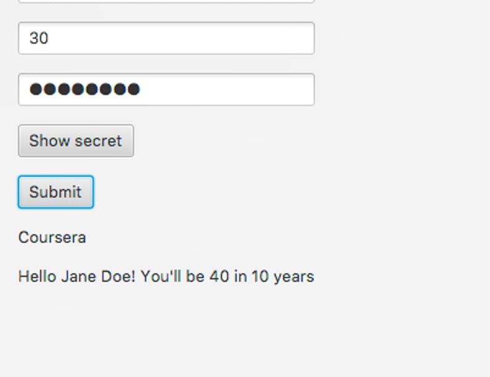Click the number 40 in the result message

(x=219, y=277)
